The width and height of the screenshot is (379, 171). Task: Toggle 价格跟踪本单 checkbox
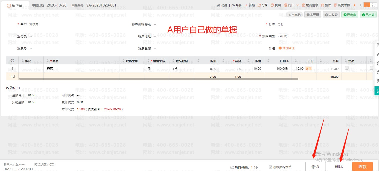pos(271,167)
